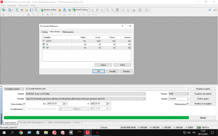Expand the Ea Canale Notturno expert dropdown
This screenshot has width=218, height=136.
click(x=187, y=89)
